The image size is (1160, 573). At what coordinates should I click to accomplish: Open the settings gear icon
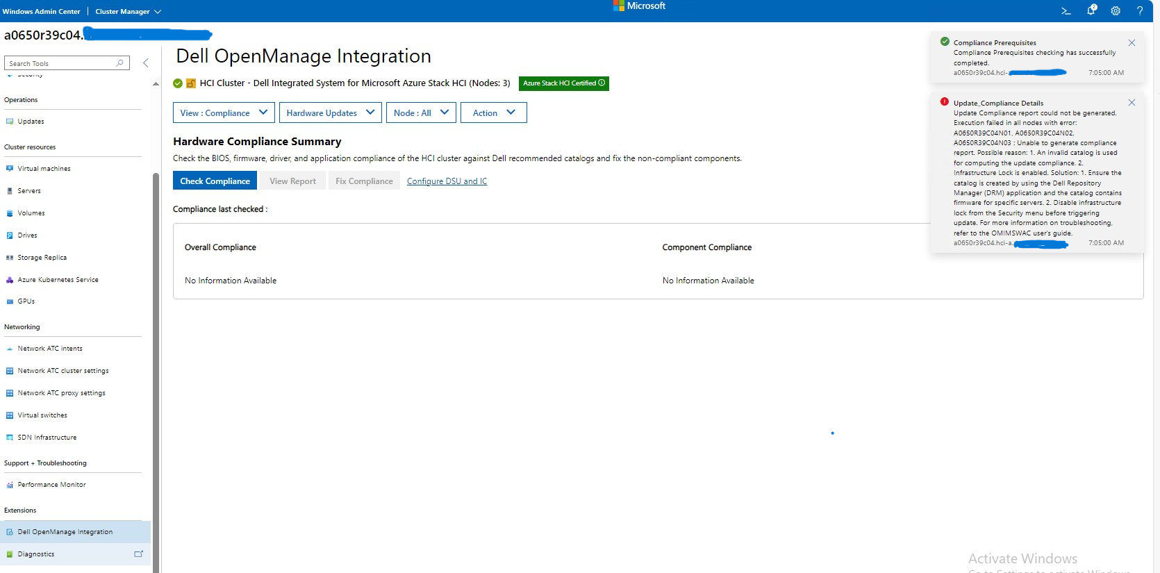[x=1116, y=11]
